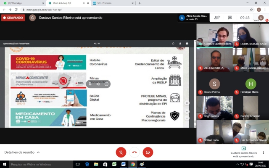Open Task View on taskbar
The width and height of the screenshot is (269, 168).
tap(78, 164)
